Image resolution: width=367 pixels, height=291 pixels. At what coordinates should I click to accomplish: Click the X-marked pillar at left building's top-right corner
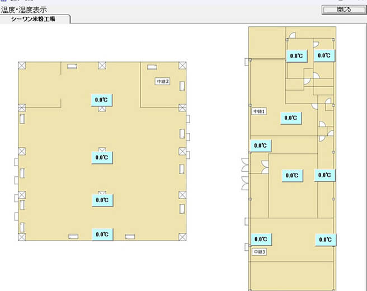point(181,65)
